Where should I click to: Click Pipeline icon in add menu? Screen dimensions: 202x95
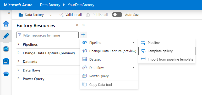point(85,43)
